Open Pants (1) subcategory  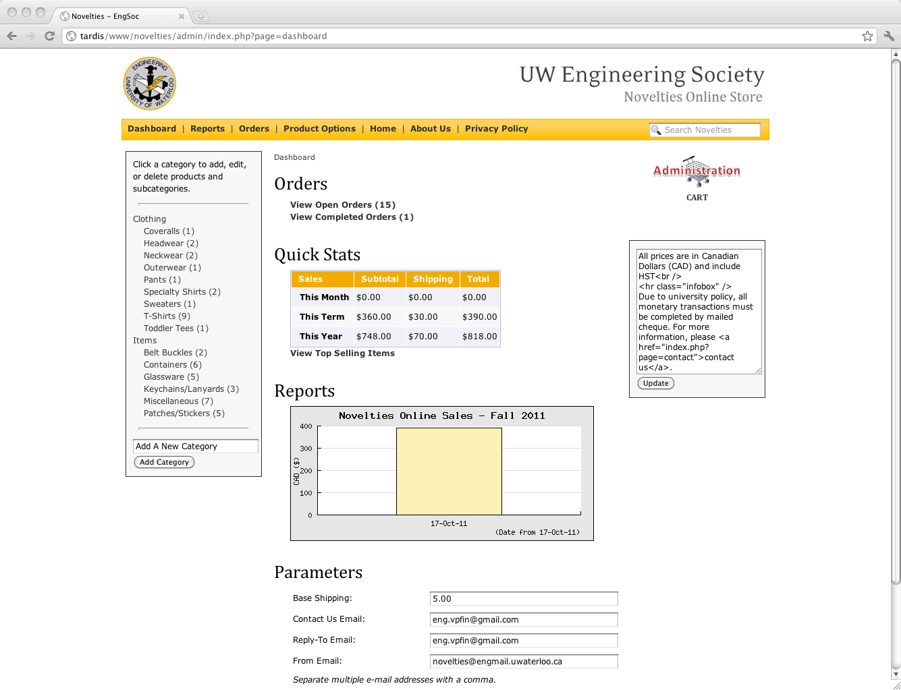(162, 280)
